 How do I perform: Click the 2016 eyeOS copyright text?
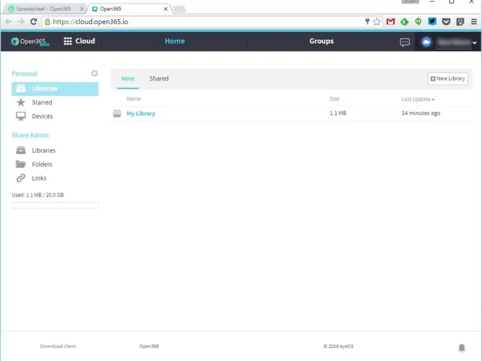coord(339,347)
